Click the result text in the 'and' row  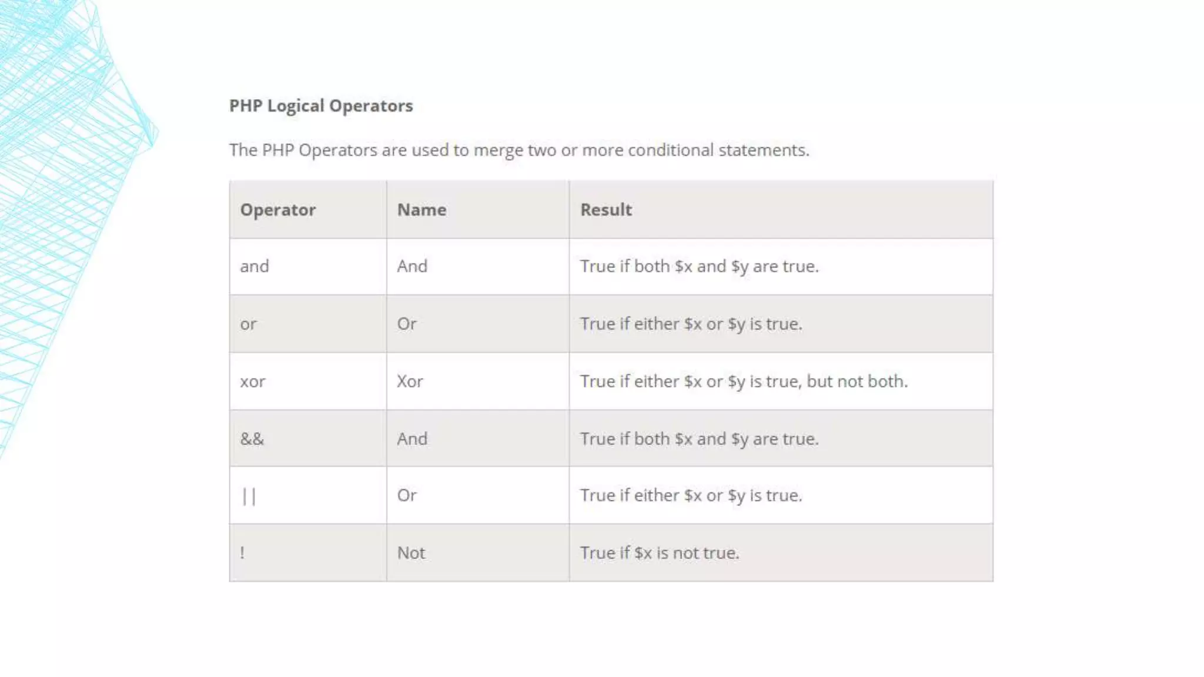(700, 267)
